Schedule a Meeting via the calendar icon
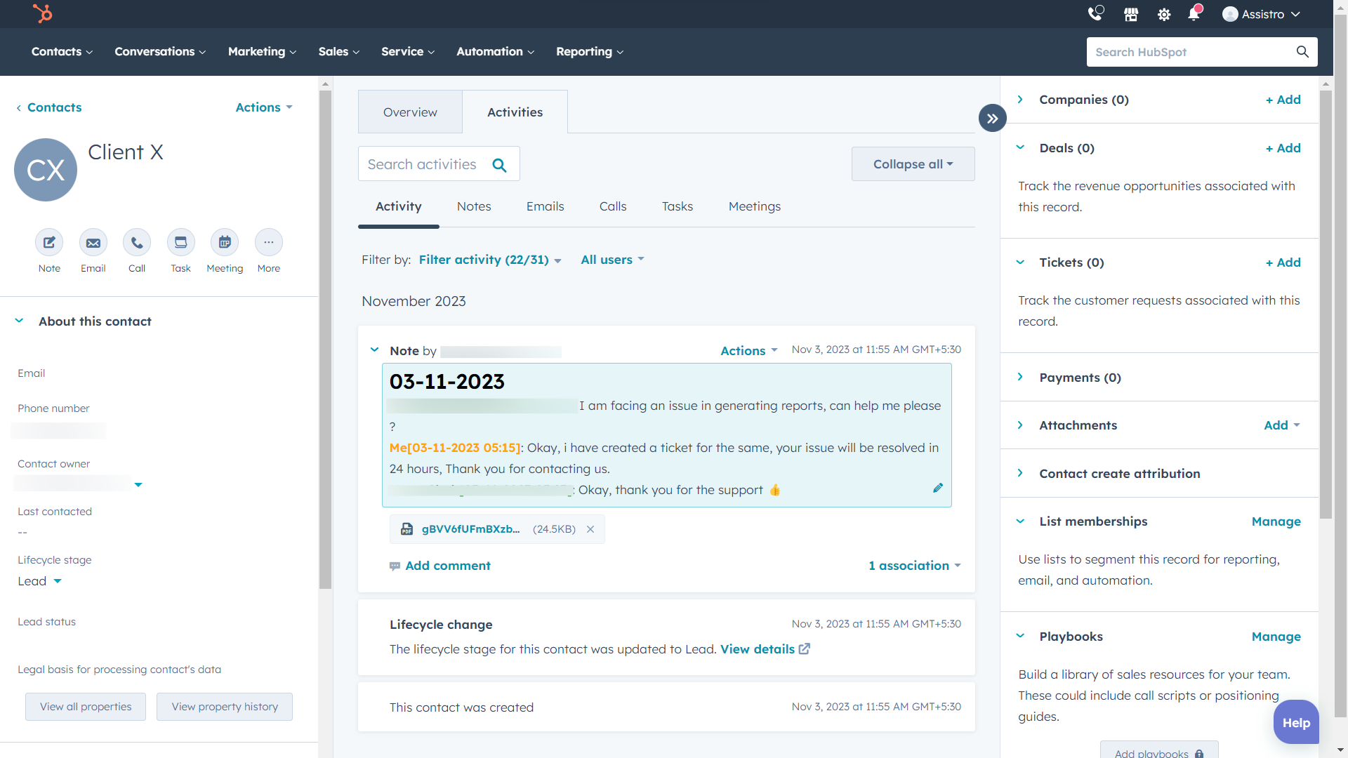The height and width of the screenshot is (758, 1348). [225, 242]
